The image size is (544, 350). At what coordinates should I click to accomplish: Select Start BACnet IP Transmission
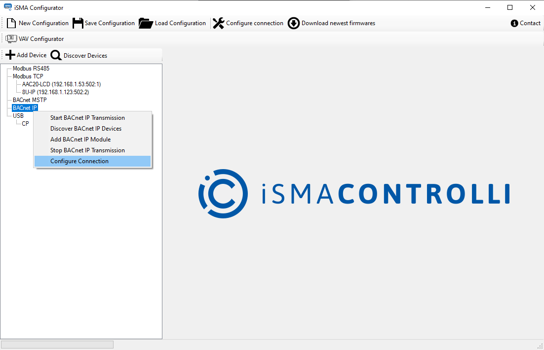pyautogui.click(x=87, y=118)
